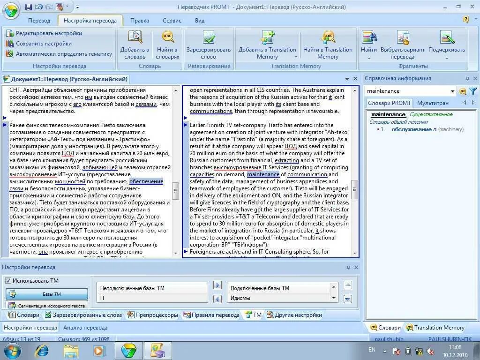This screenshot has height=360, width=480.
Task: Open the Сервис ribbon tab
Action: pos(172,21)
